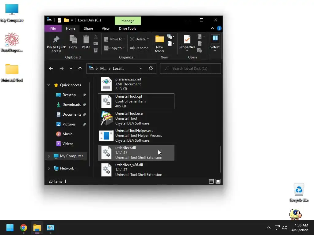314x235 pixels.
Task: Open the Customize Quick Access Toolbar dropdown
Action: [72, 21]
